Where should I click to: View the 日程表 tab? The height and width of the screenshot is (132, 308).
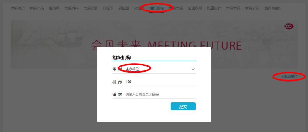click(x=108, y=8)
